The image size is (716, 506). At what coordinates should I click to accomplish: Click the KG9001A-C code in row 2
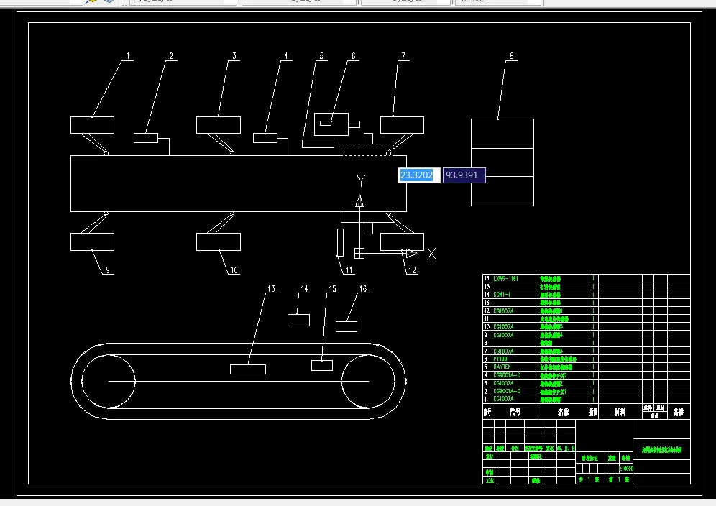pyautogui.click(x=506, y=392)
